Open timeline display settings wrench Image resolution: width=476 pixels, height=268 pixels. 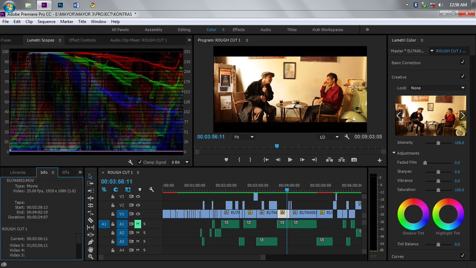(x=151, y=190)
